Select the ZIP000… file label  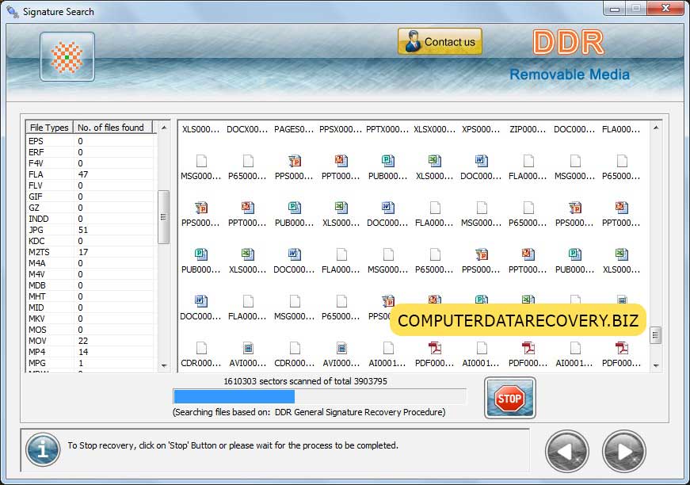528,129
